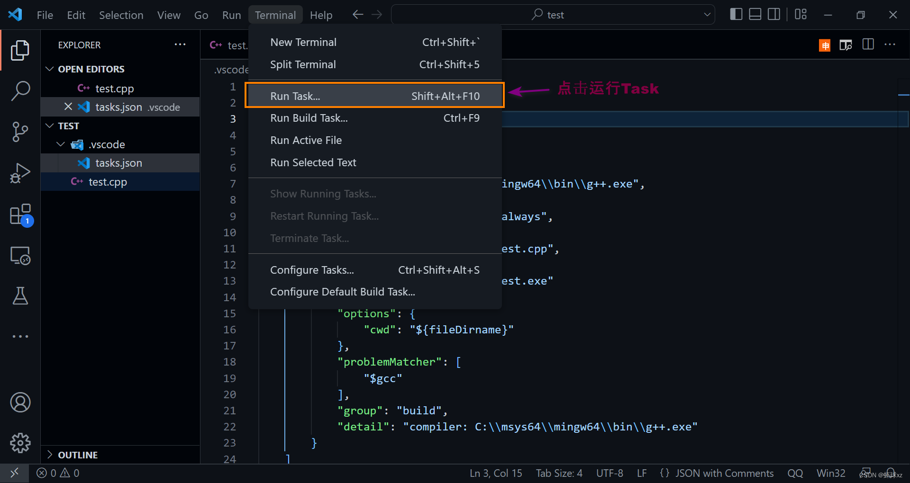Viewport: 910px width, 483px height.
Task: Select tasks.json in the .vscode folder
Action: click(x=120, y=163)
